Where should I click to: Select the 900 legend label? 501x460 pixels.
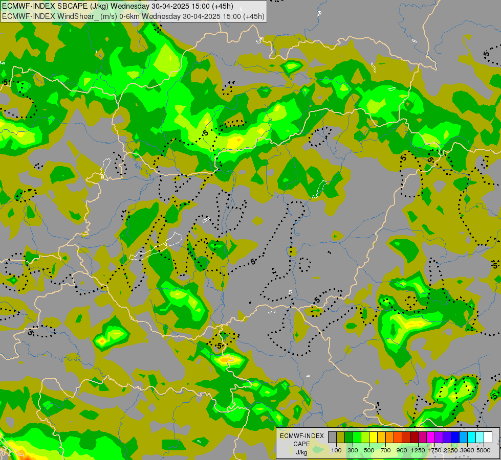pos(402,450)
